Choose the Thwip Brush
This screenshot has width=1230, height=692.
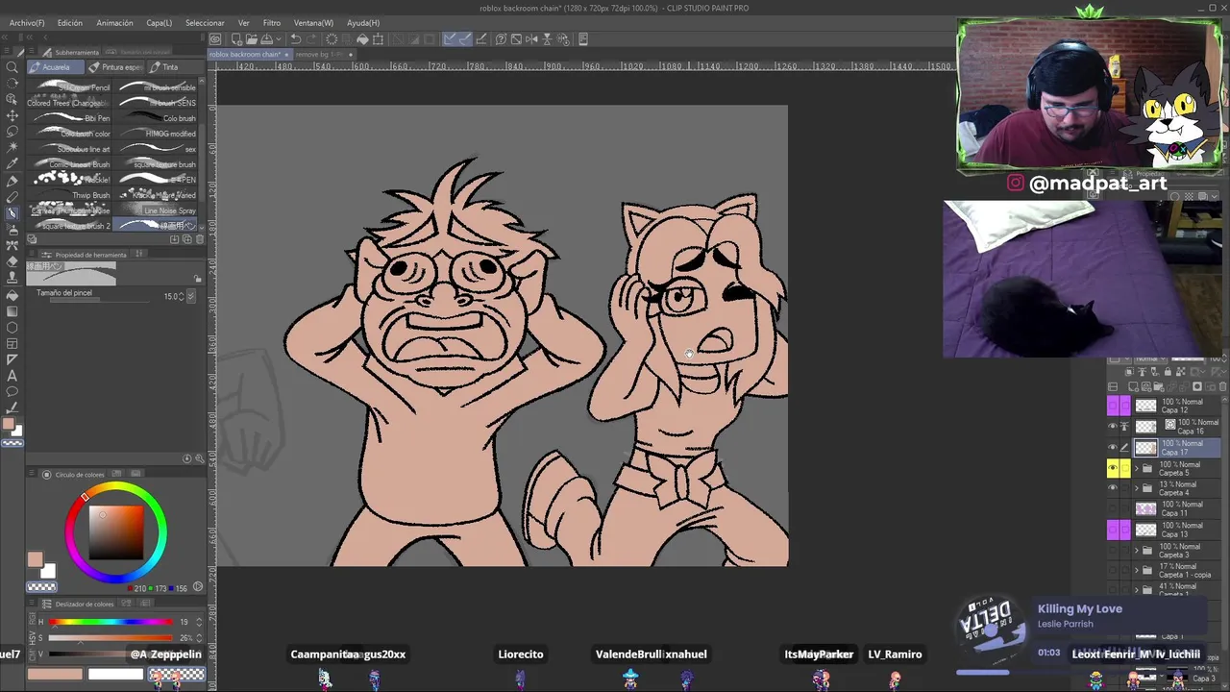(71, 195)
